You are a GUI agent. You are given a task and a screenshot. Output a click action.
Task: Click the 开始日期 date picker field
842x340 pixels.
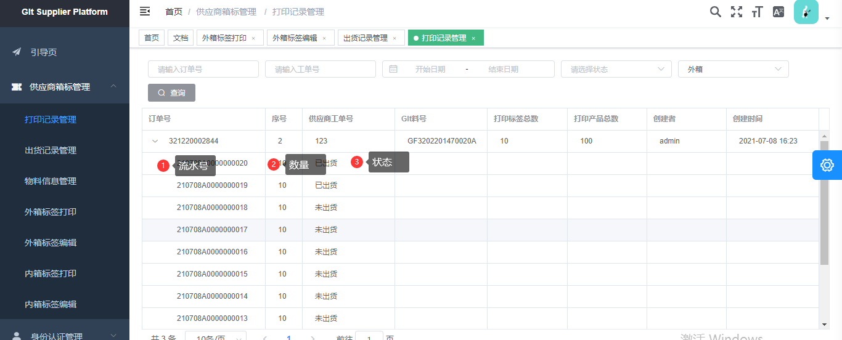[x=430, y=69]
